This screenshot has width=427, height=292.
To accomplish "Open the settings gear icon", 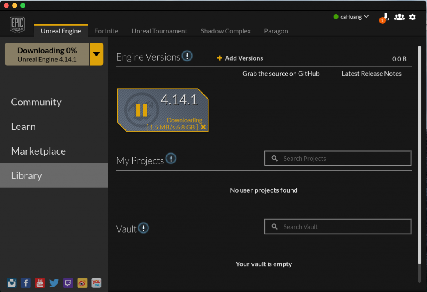I will [x=412, y=17].
